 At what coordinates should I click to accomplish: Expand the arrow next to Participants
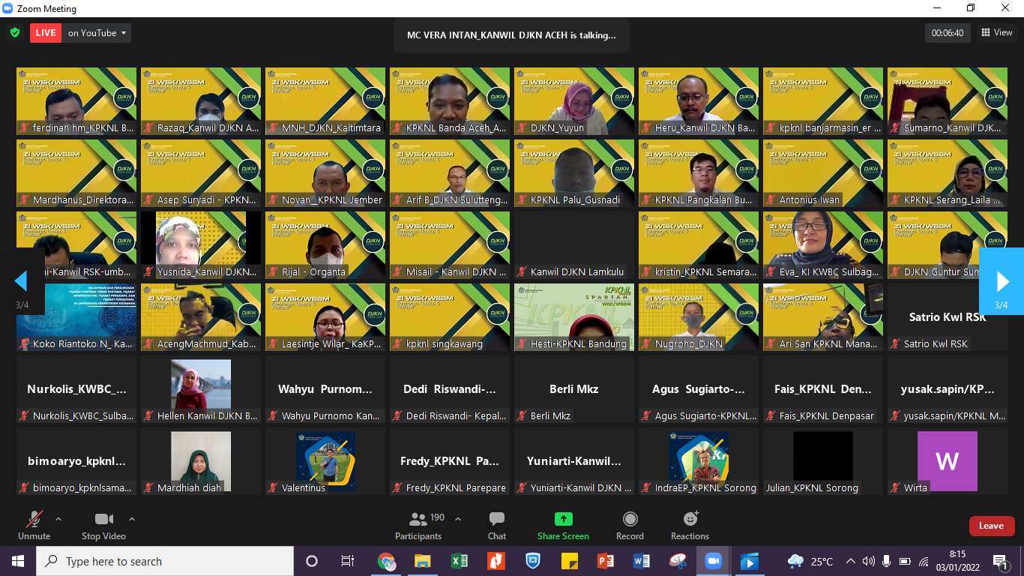(x=458, y=519)
